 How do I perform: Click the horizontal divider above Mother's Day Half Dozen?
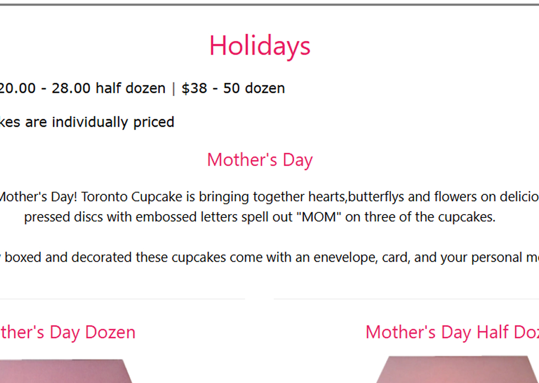click(406, 299)
